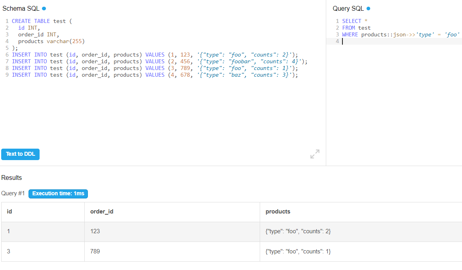The height and width of the screenshot is (270, 462).
Task: Click the Execution time: 1ms badge
Action: click(x=58, y=194)
